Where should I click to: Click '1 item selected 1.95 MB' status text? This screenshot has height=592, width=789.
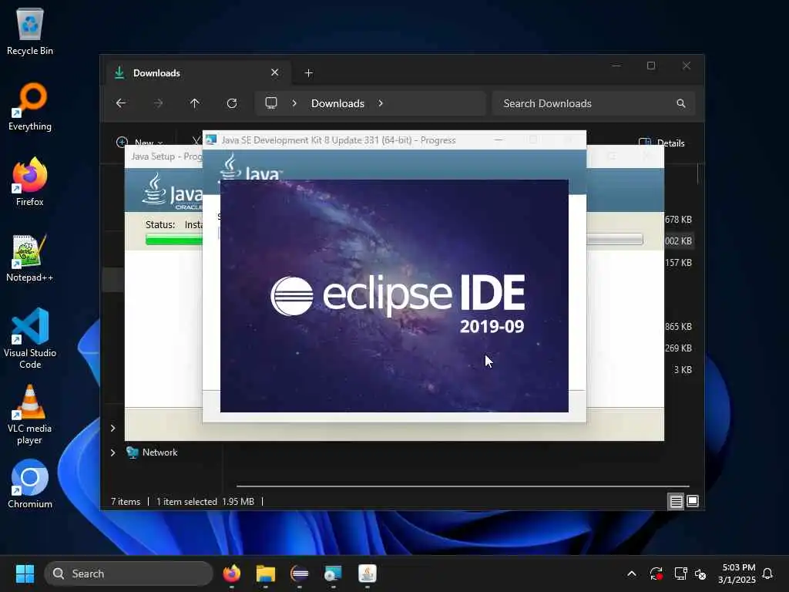pyautogui.click(x=205, y=501)
